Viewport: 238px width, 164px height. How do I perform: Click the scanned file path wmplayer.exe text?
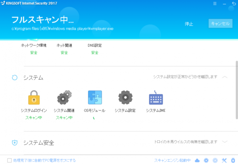(x=62, y=29)
